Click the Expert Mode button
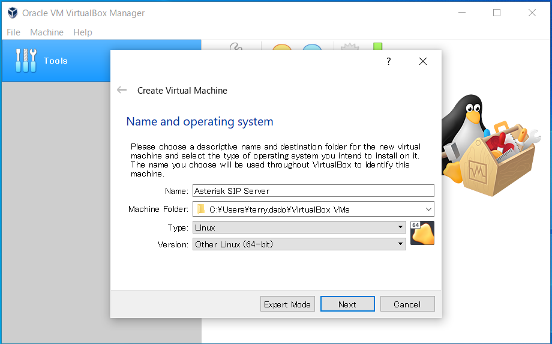This screenshot has width=552, height=344. [287, 304]
